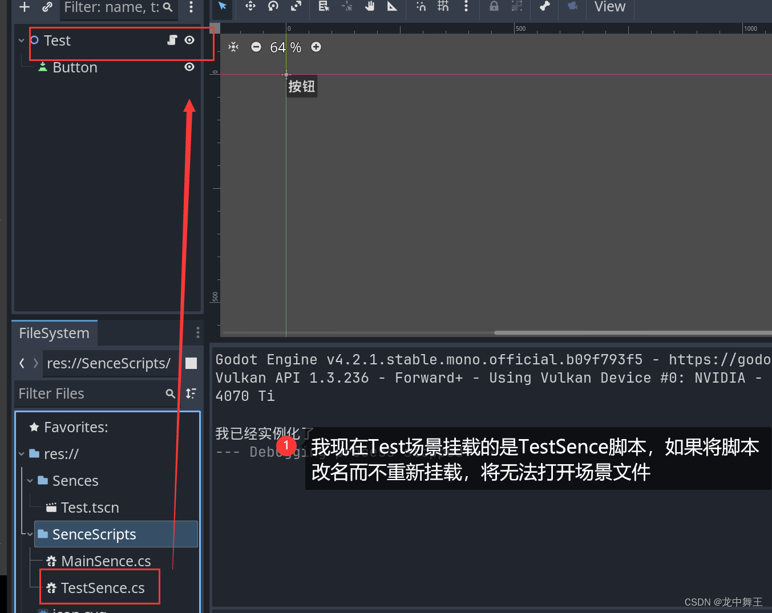Click the Filter Files magnifier icon
Image resolution: width=772 pixels, height=613 pixels.
pos(170,393)
